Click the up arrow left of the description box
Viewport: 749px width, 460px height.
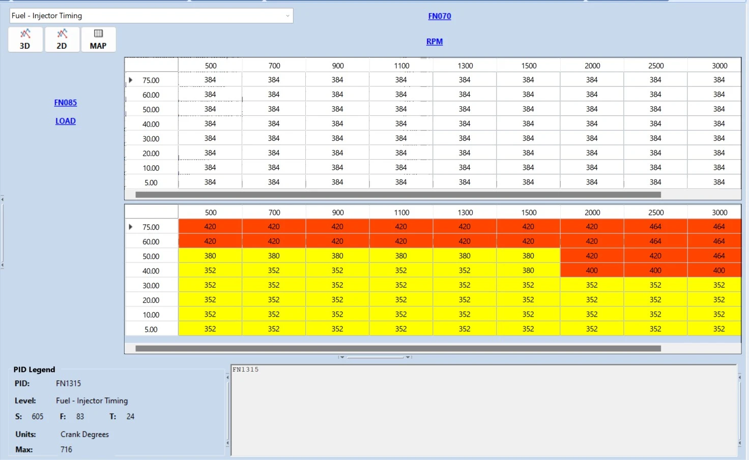[x=227, y=377]
